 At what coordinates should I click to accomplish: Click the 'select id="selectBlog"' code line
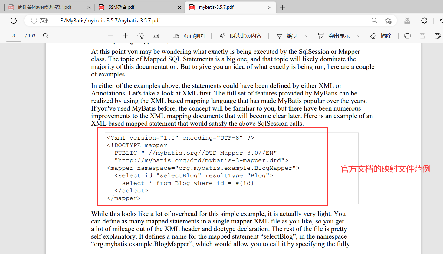(194, 175)
